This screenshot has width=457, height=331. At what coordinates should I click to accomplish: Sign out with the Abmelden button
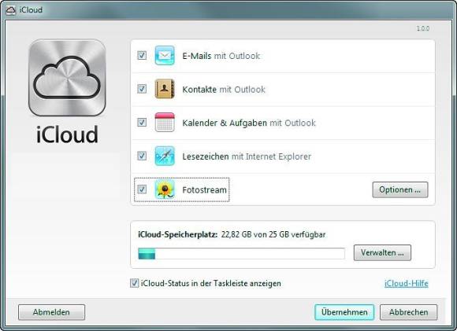[51, 312]
